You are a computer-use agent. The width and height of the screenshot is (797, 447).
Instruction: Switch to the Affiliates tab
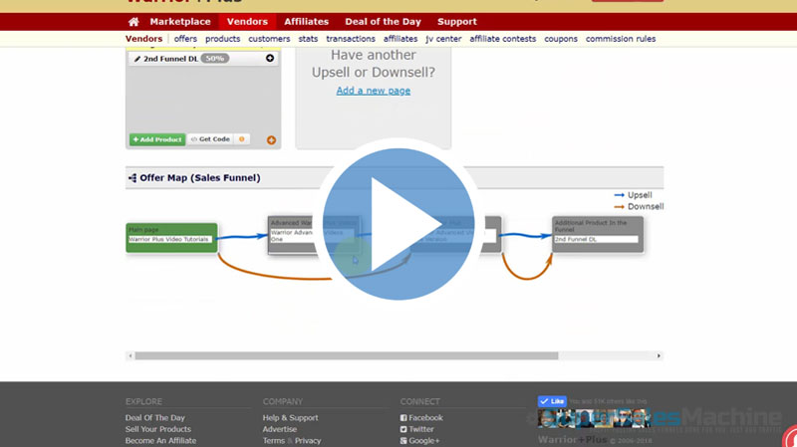(x=306, y=22)
